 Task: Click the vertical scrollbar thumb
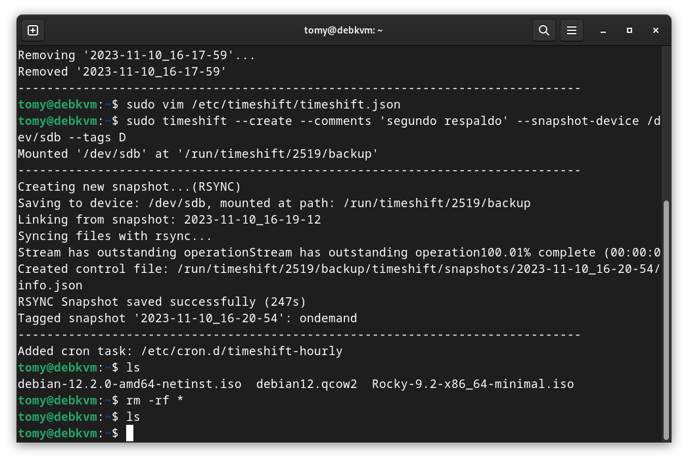click(666, 319)
